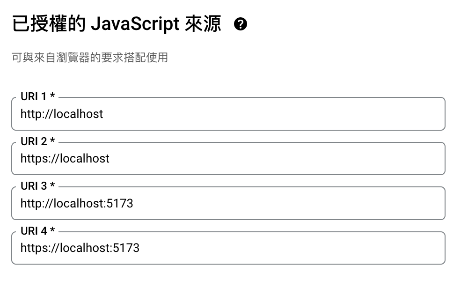Image resolution: width=468 pixels, height=281 pixels.
Task: Click the http://localhost:5173 text value
Action: click(x=77, y=203)
